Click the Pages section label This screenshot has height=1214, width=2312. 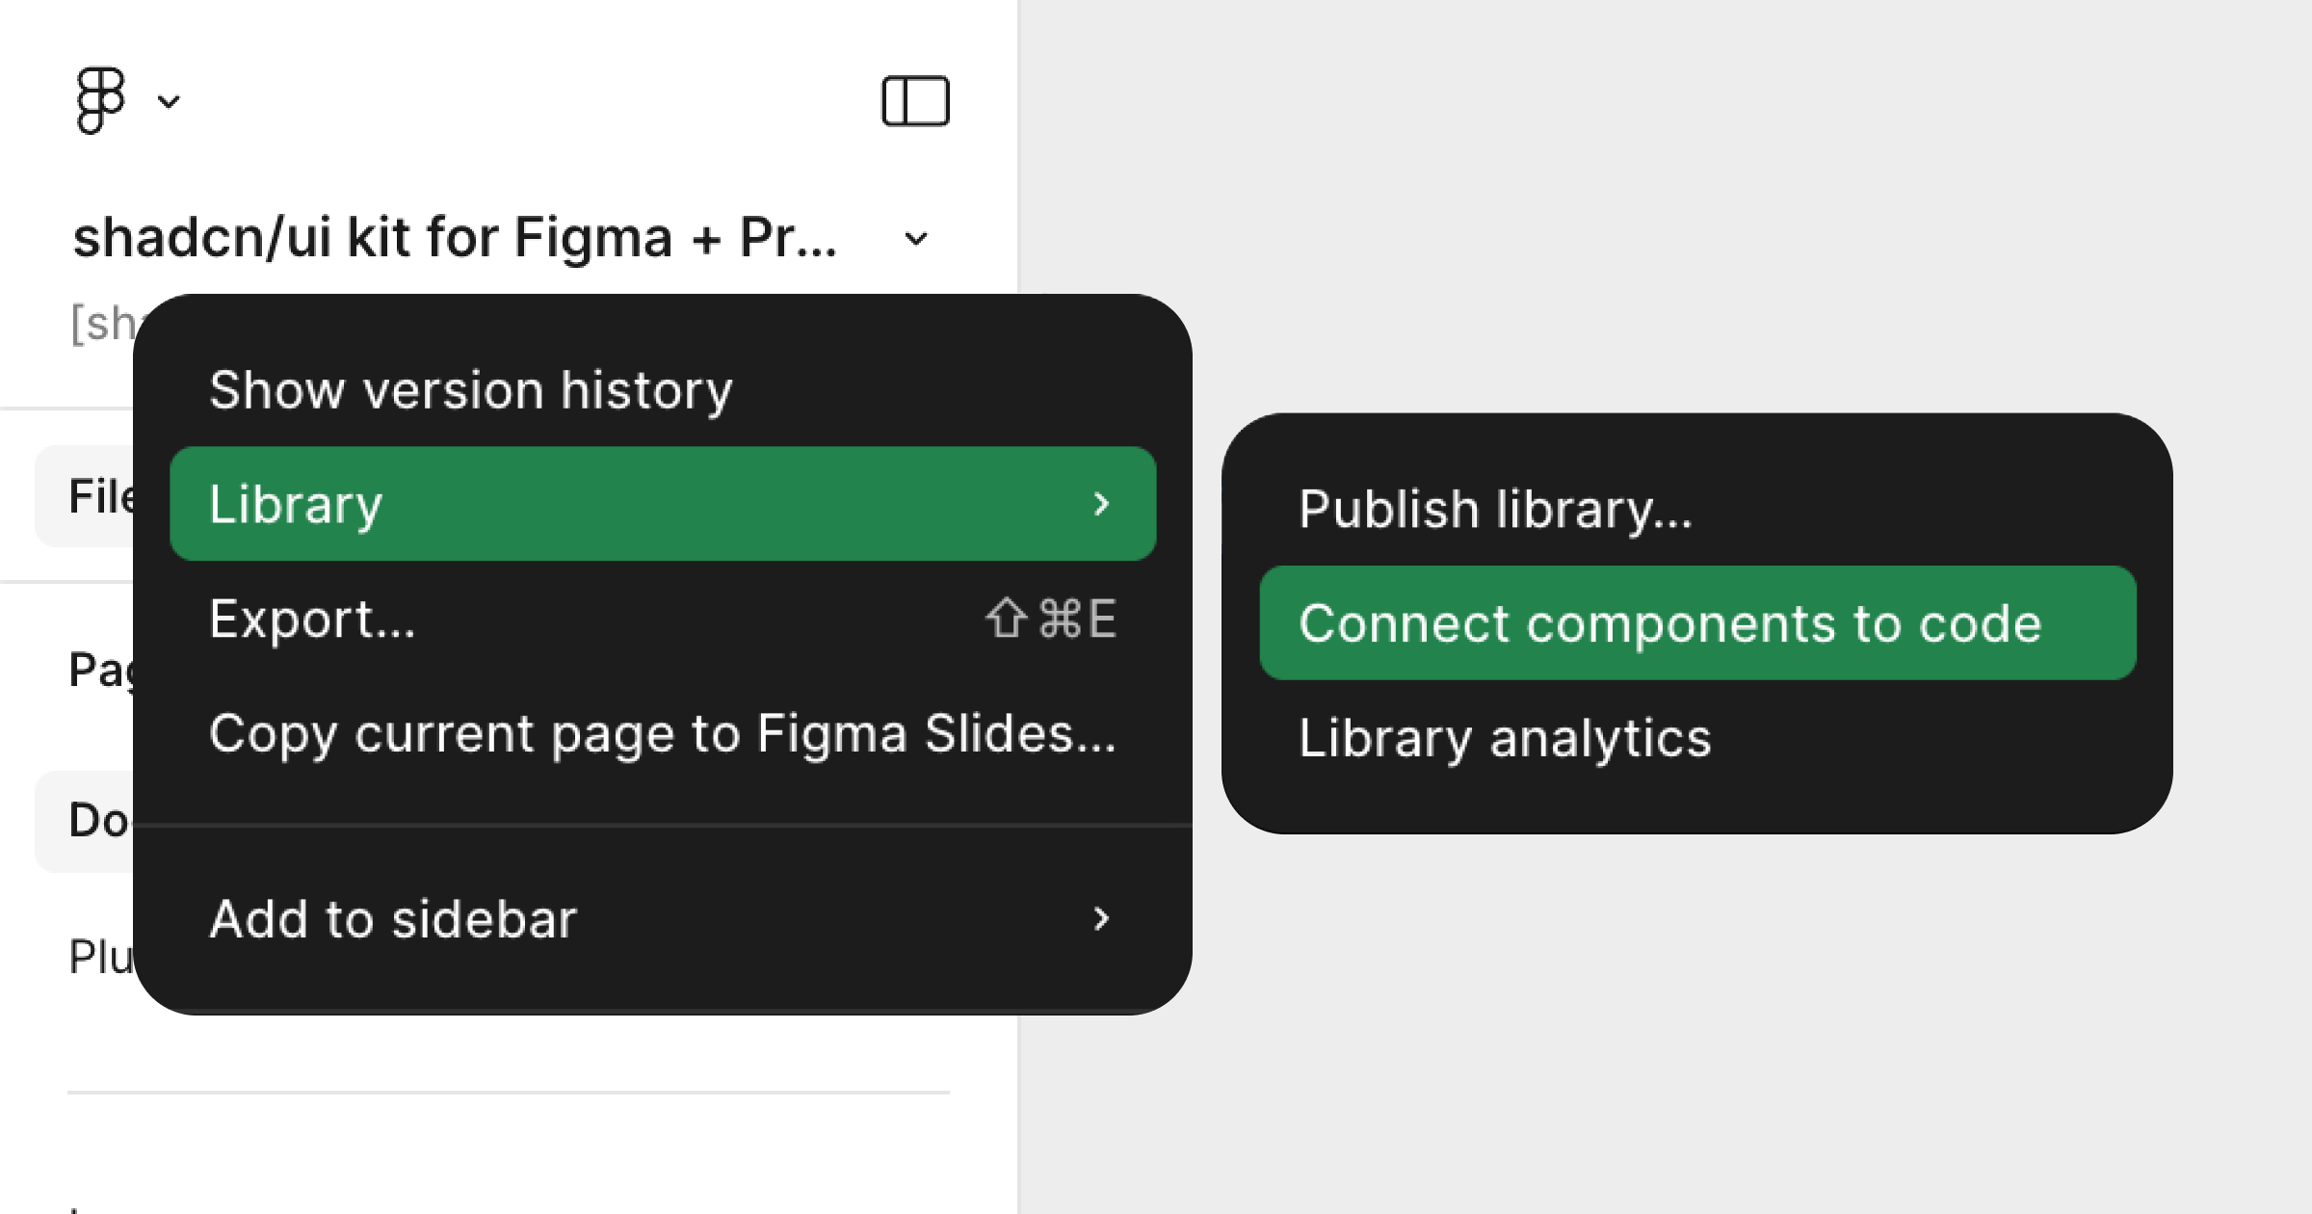click(x=96, y=667)
